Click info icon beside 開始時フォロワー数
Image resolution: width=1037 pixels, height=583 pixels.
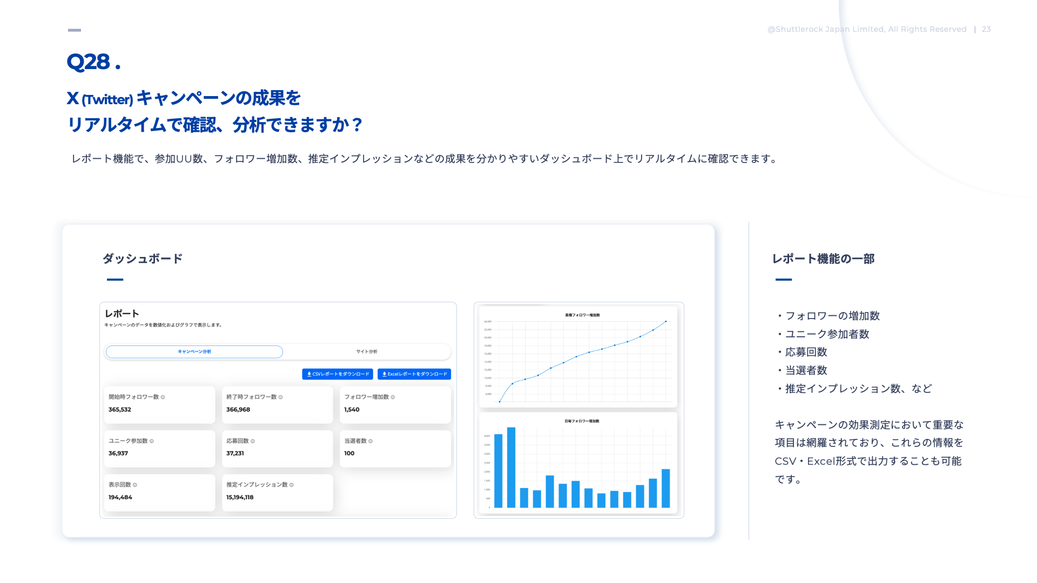pyautogui.click(x=163, y=397)
